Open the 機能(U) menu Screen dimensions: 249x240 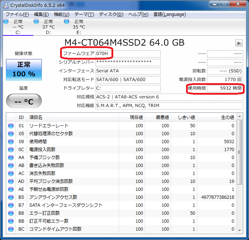(62, 14)
